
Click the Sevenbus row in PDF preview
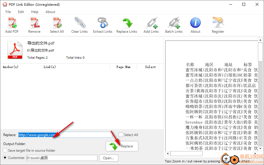coord(221,122)
